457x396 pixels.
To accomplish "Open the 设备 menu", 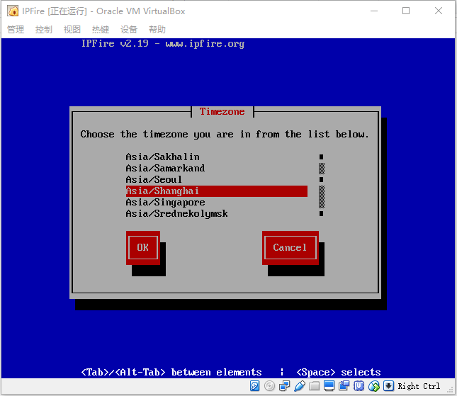I will [x=129, y=30].
